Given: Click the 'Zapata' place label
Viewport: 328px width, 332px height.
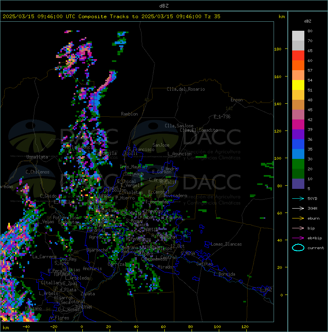Looking at the screenshot, I should [x=88, y=294].
